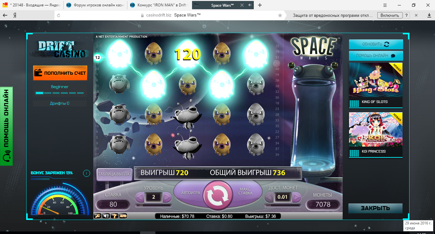This screenshot has height=234, width=435.
Task: Open browser downloads arrow icon
Action: click(x=429, y=15)
